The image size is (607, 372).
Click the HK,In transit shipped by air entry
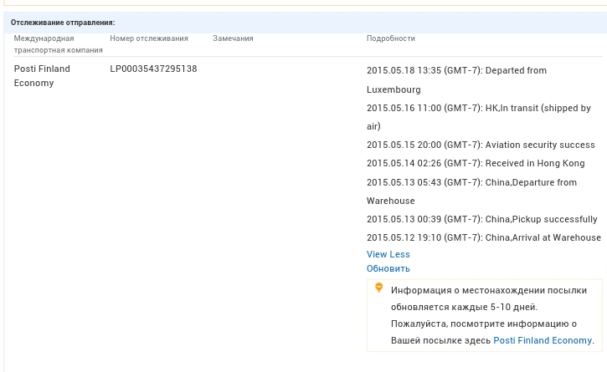[x=478, y=117]
